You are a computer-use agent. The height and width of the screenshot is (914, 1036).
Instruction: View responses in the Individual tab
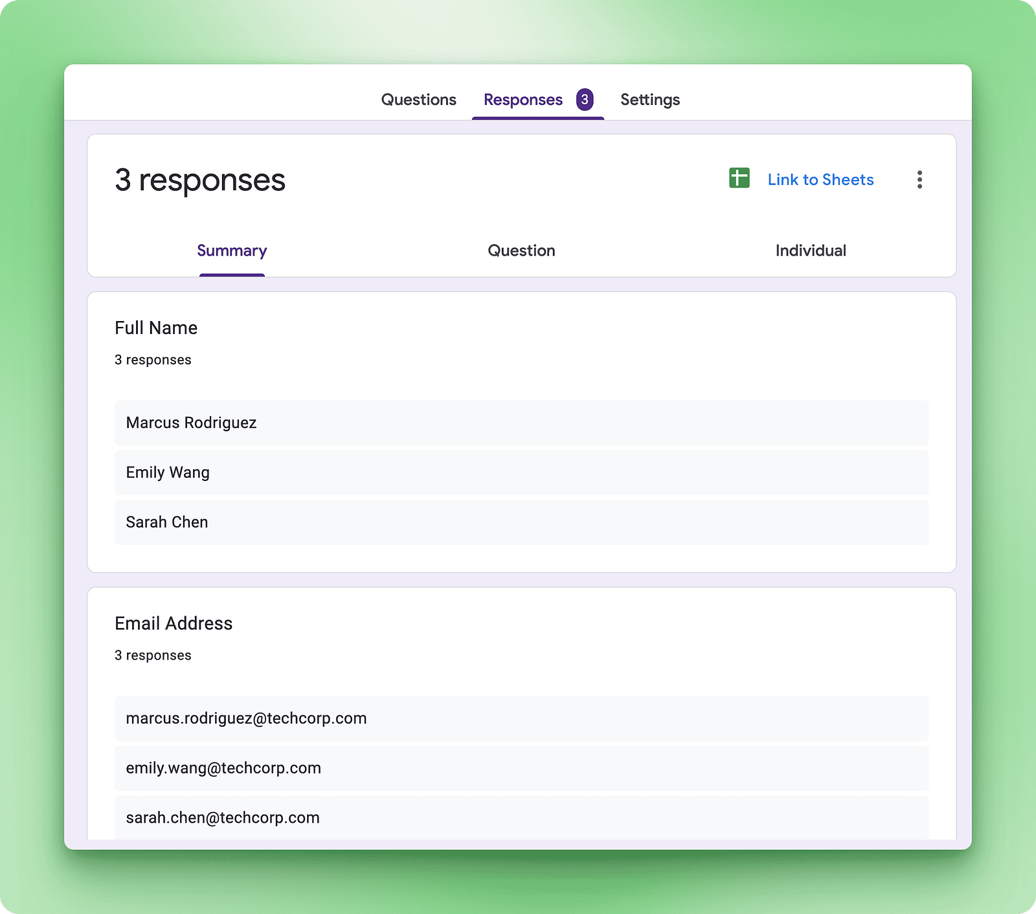pos(811,251)
